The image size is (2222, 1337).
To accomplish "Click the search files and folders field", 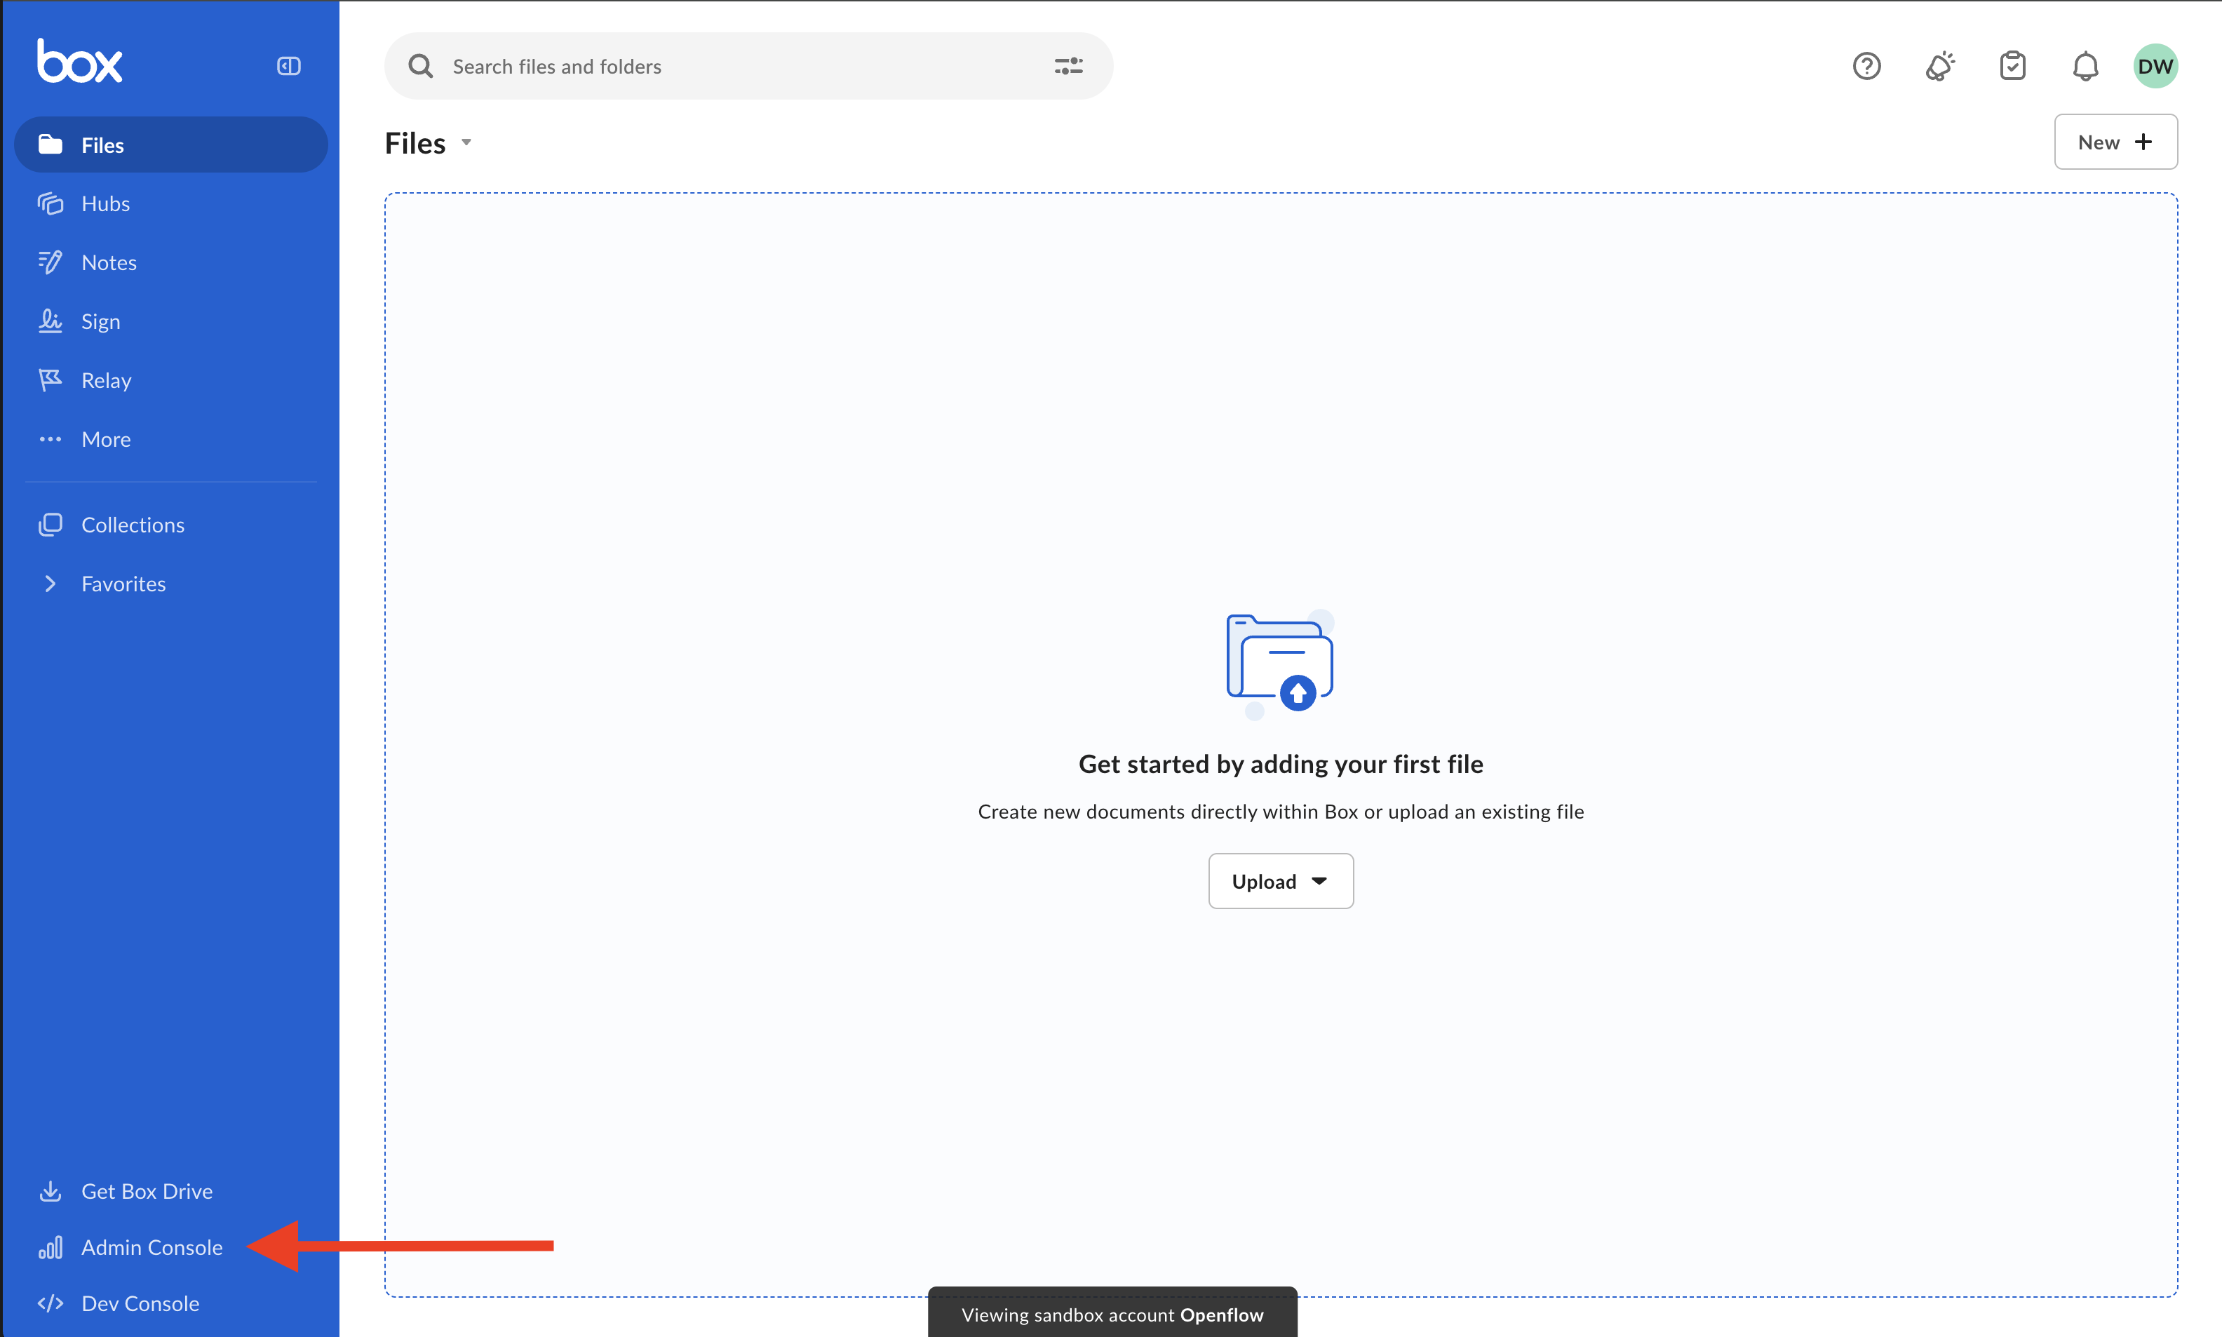I will tap(739, 66).
